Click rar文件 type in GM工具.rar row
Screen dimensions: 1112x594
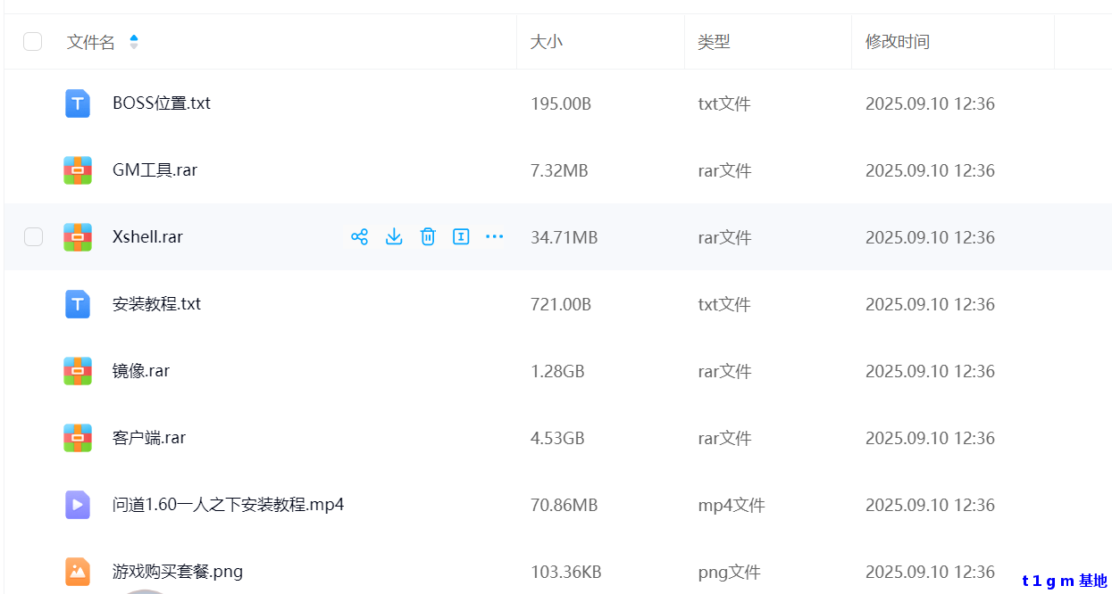pyautogui.click(x=724, y=170)
